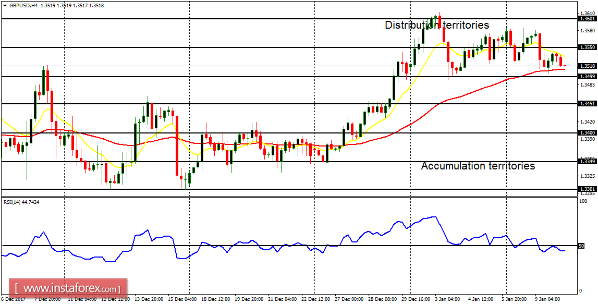Toggle the dashed vertical separator at 27 Dec
The image size is (598, 305).
click(313, 104)
